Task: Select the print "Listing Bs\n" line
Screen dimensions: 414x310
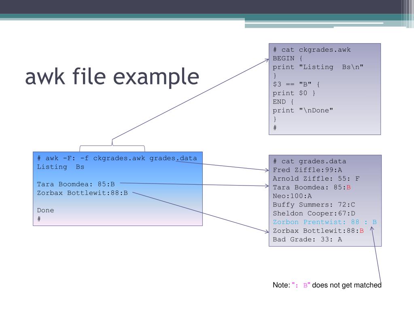Action: 318,67
